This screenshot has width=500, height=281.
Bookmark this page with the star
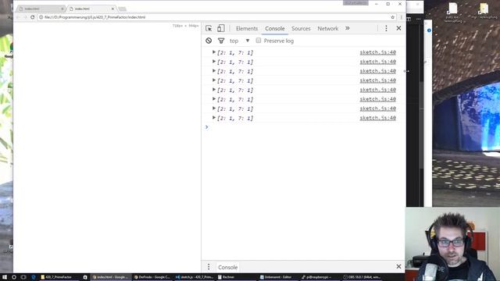pyautogui.click(x=392, y=17)
